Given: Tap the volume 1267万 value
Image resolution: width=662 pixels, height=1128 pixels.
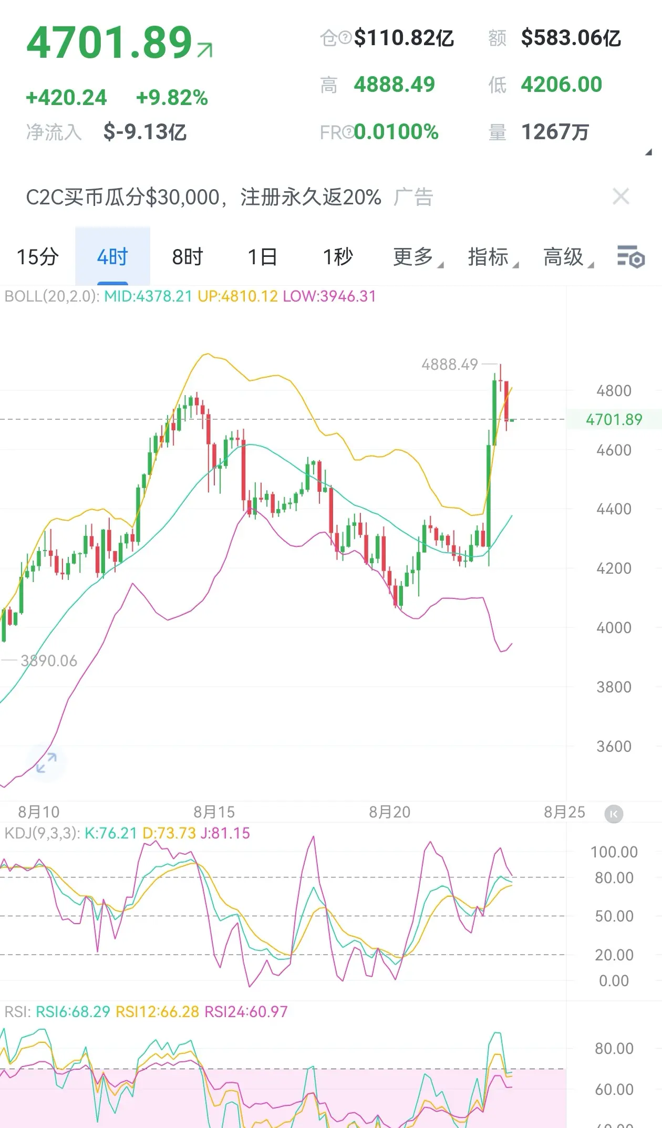Looking at the screenshot, I should pyautogui.click(x=555, y=132).
